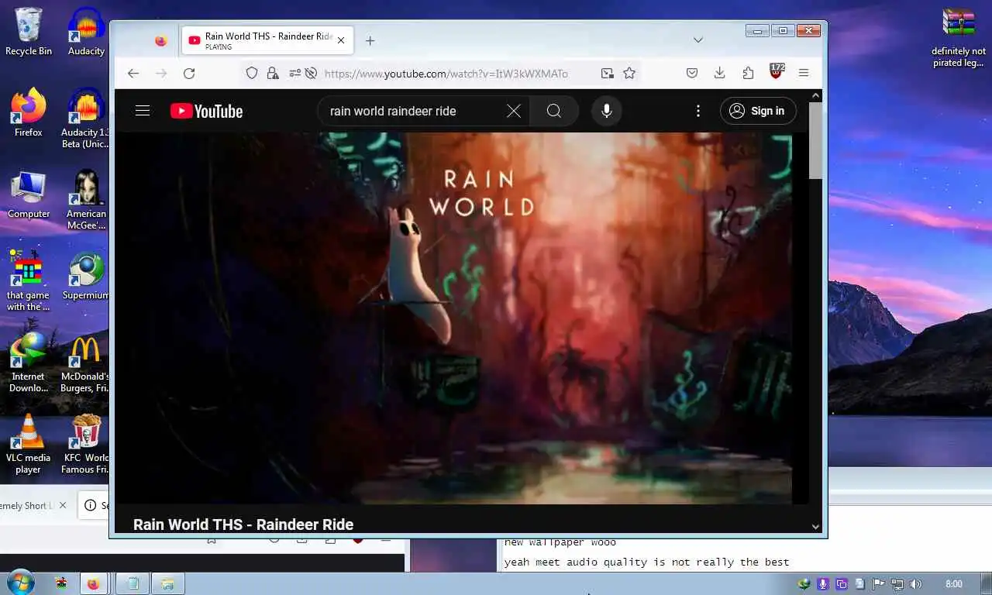The height and width of the screenshot is (595, 992).
Task: Open the Firefox application menu
Action: pyautogui.click(x=804, y=73)
